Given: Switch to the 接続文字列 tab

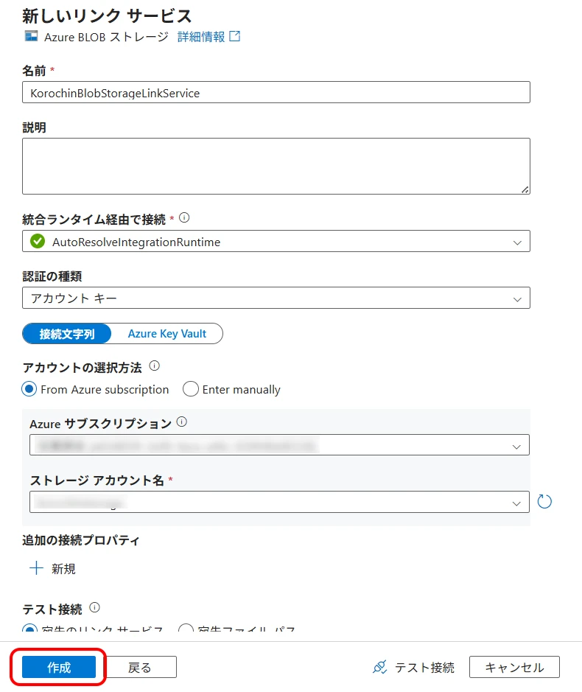Looking at the screenshot, I should click(x=67, y=334).
